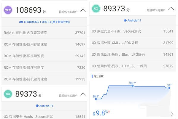Collapse the UX section beneath the ROM rows
178x119 pixels.
pyautogui.click(x=83, y=94)
